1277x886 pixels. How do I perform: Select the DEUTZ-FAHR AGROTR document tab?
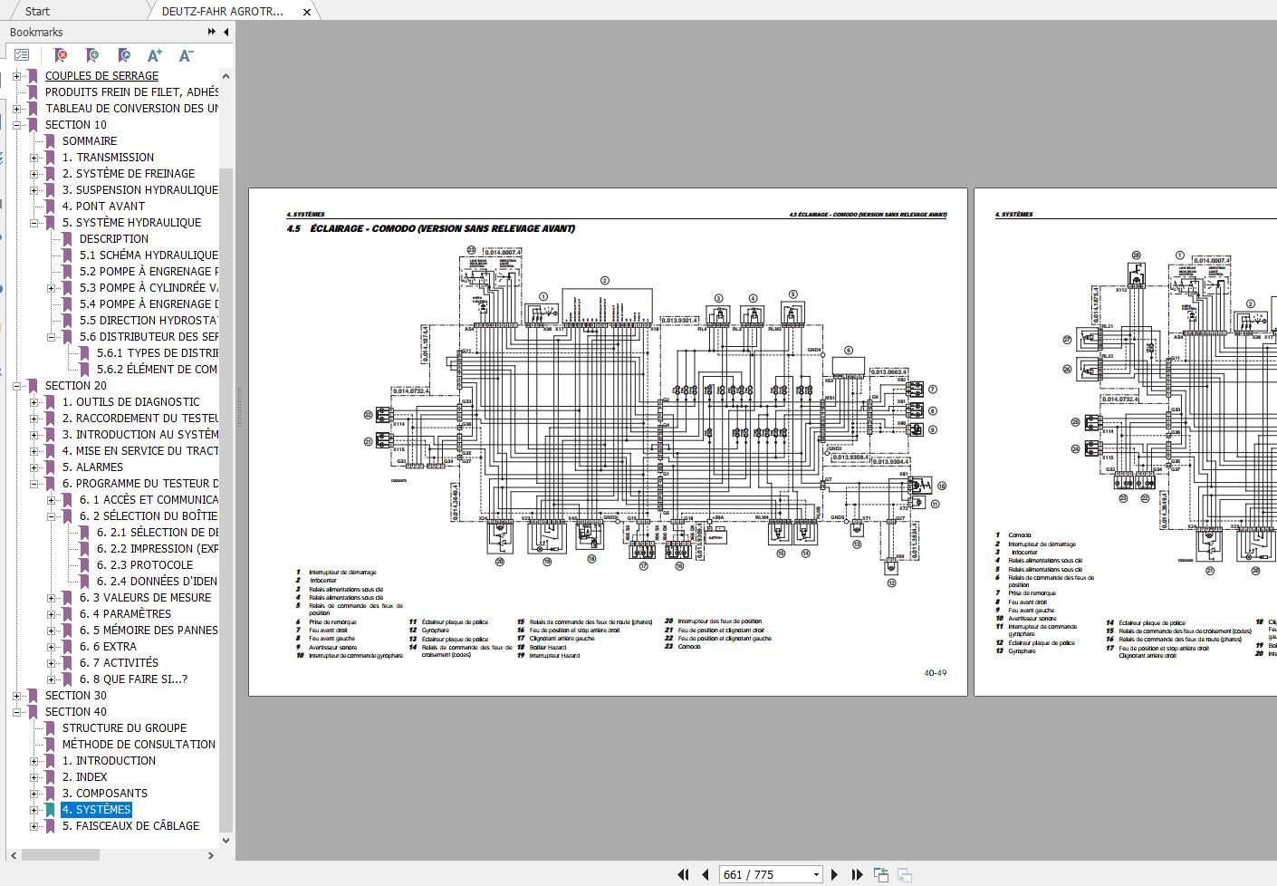pyautogui.click(x=222, y=11)
